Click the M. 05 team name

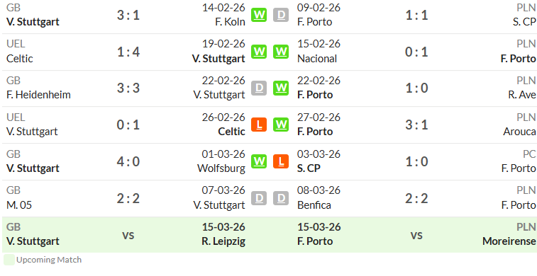tap(19, 205)
